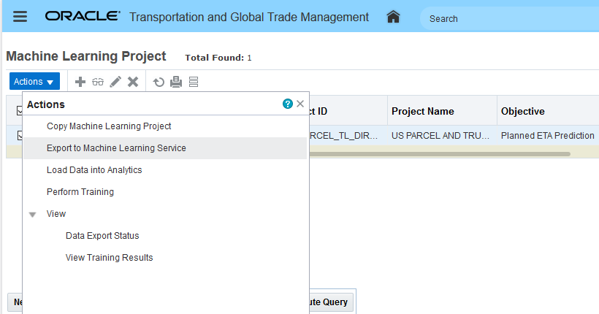Go to the Home page icon
Image resolution: width=599 pixels, height=314 pixels.
pos(393,17)
